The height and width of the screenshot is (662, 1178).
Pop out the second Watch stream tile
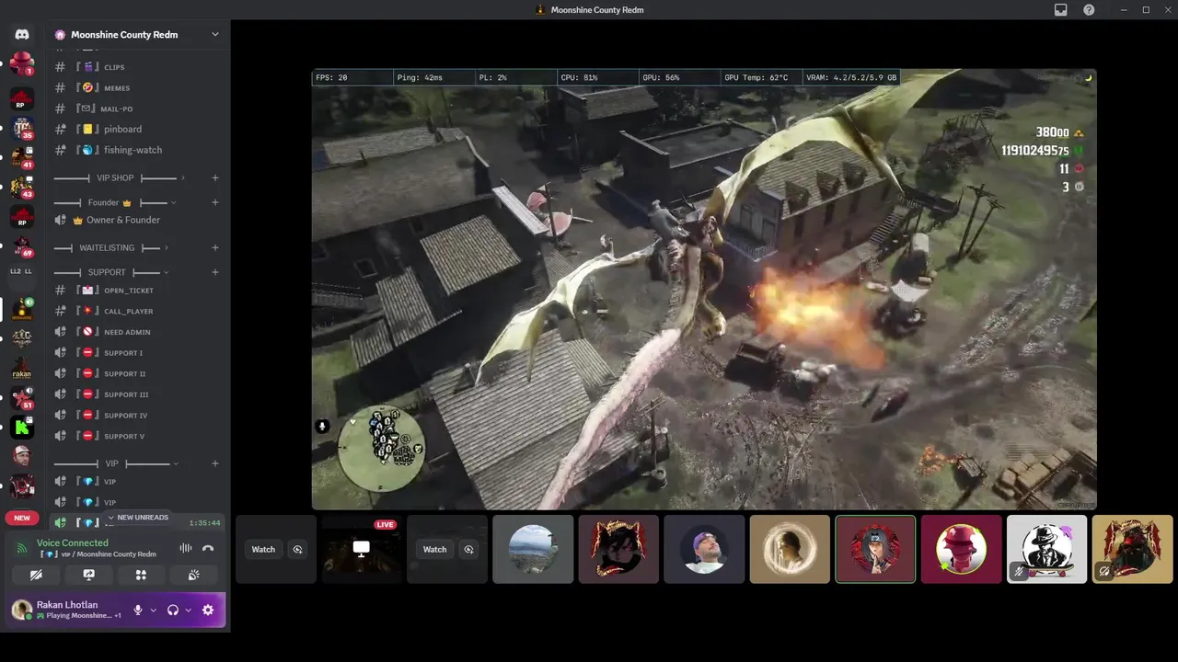[468, 549]
